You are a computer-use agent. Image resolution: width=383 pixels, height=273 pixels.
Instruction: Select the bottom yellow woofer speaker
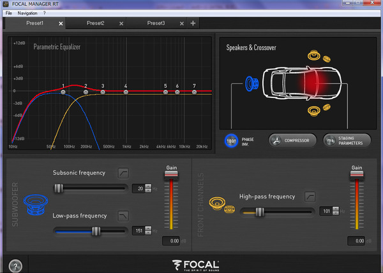pyautogui.click(x=314, y=111)
